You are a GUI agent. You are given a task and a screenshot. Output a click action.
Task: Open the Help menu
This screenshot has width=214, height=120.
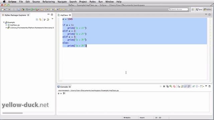click(x=119, y=2)
